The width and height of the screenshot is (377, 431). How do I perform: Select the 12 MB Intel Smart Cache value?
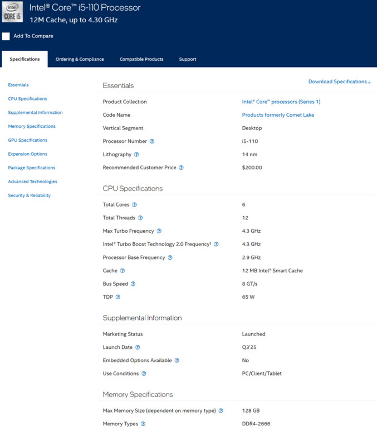click(x=272, y=271)
